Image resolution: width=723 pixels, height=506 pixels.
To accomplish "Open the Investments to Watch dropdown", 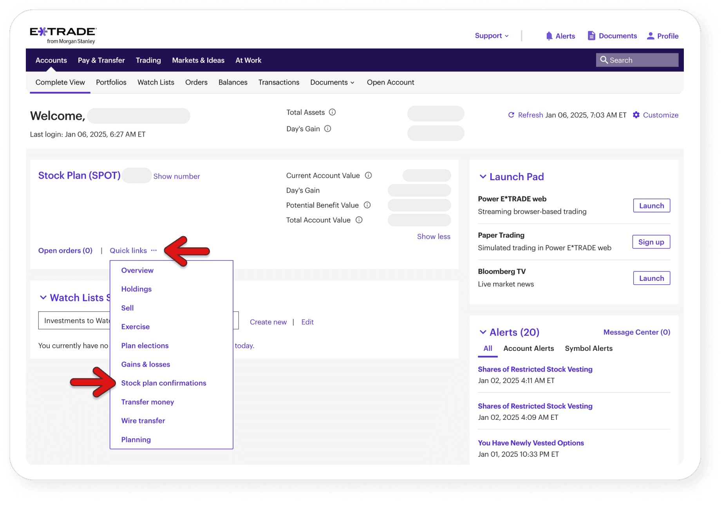I will tap(138, 320).
